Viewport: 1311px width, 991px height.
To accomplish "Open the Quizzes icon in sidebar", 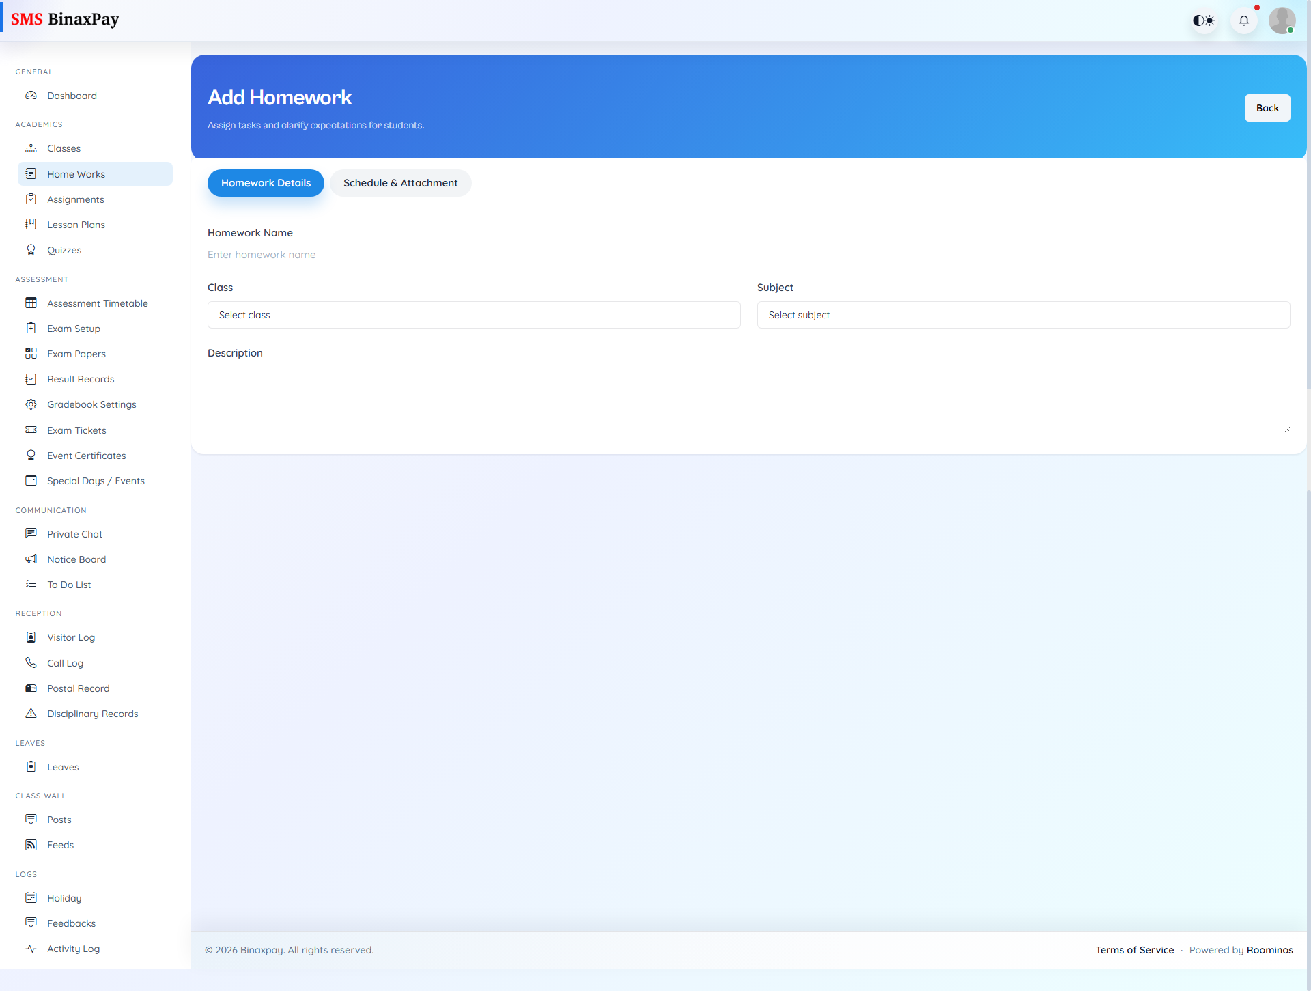I will (31, 249).
